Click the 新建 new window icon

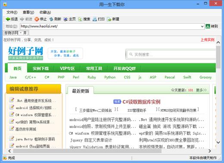(x=109, y=19)
